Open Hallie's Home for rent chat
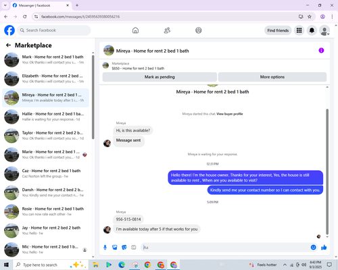 click(46, 117)
